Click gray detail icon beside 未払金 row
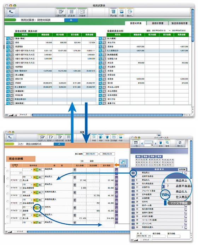198x246 pixels. pos(104,63)
